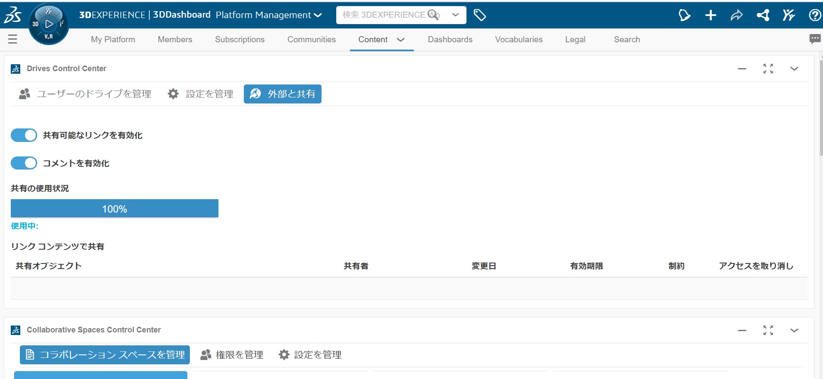
Task: Open 設定を管理 in Collaborative Spaces
Action: 310,355
